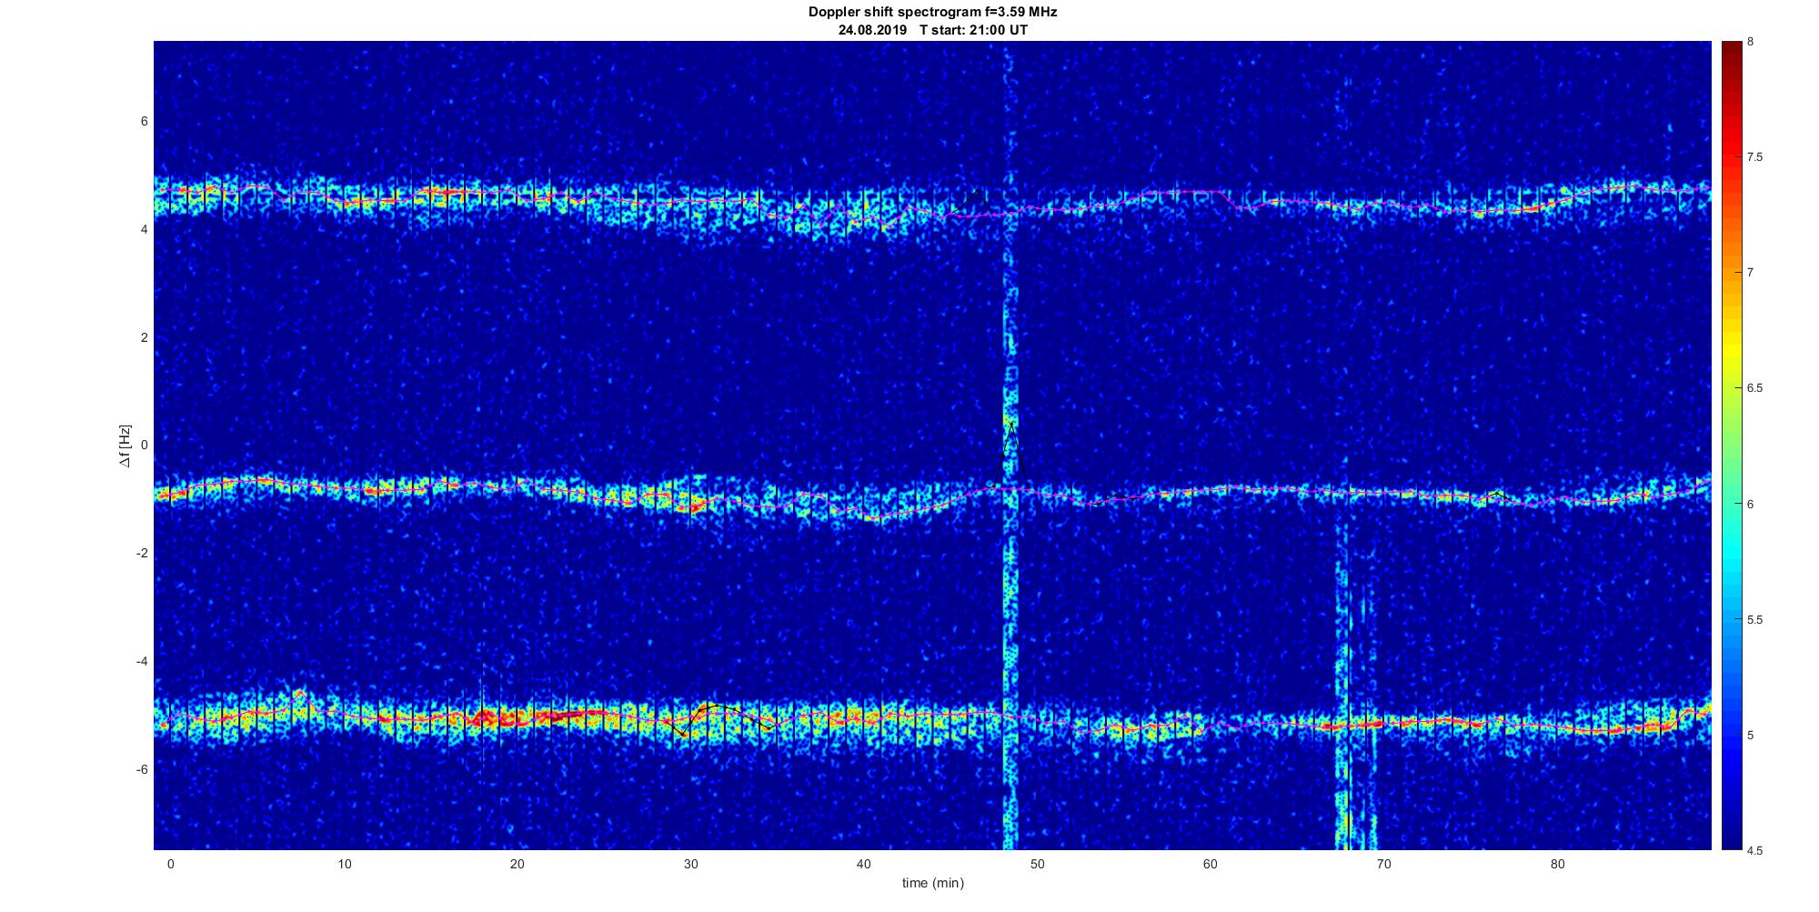This screenshot has height=912, width=1819.
Task: Click x-axis tick label '20'
Action: coord(517,864)
